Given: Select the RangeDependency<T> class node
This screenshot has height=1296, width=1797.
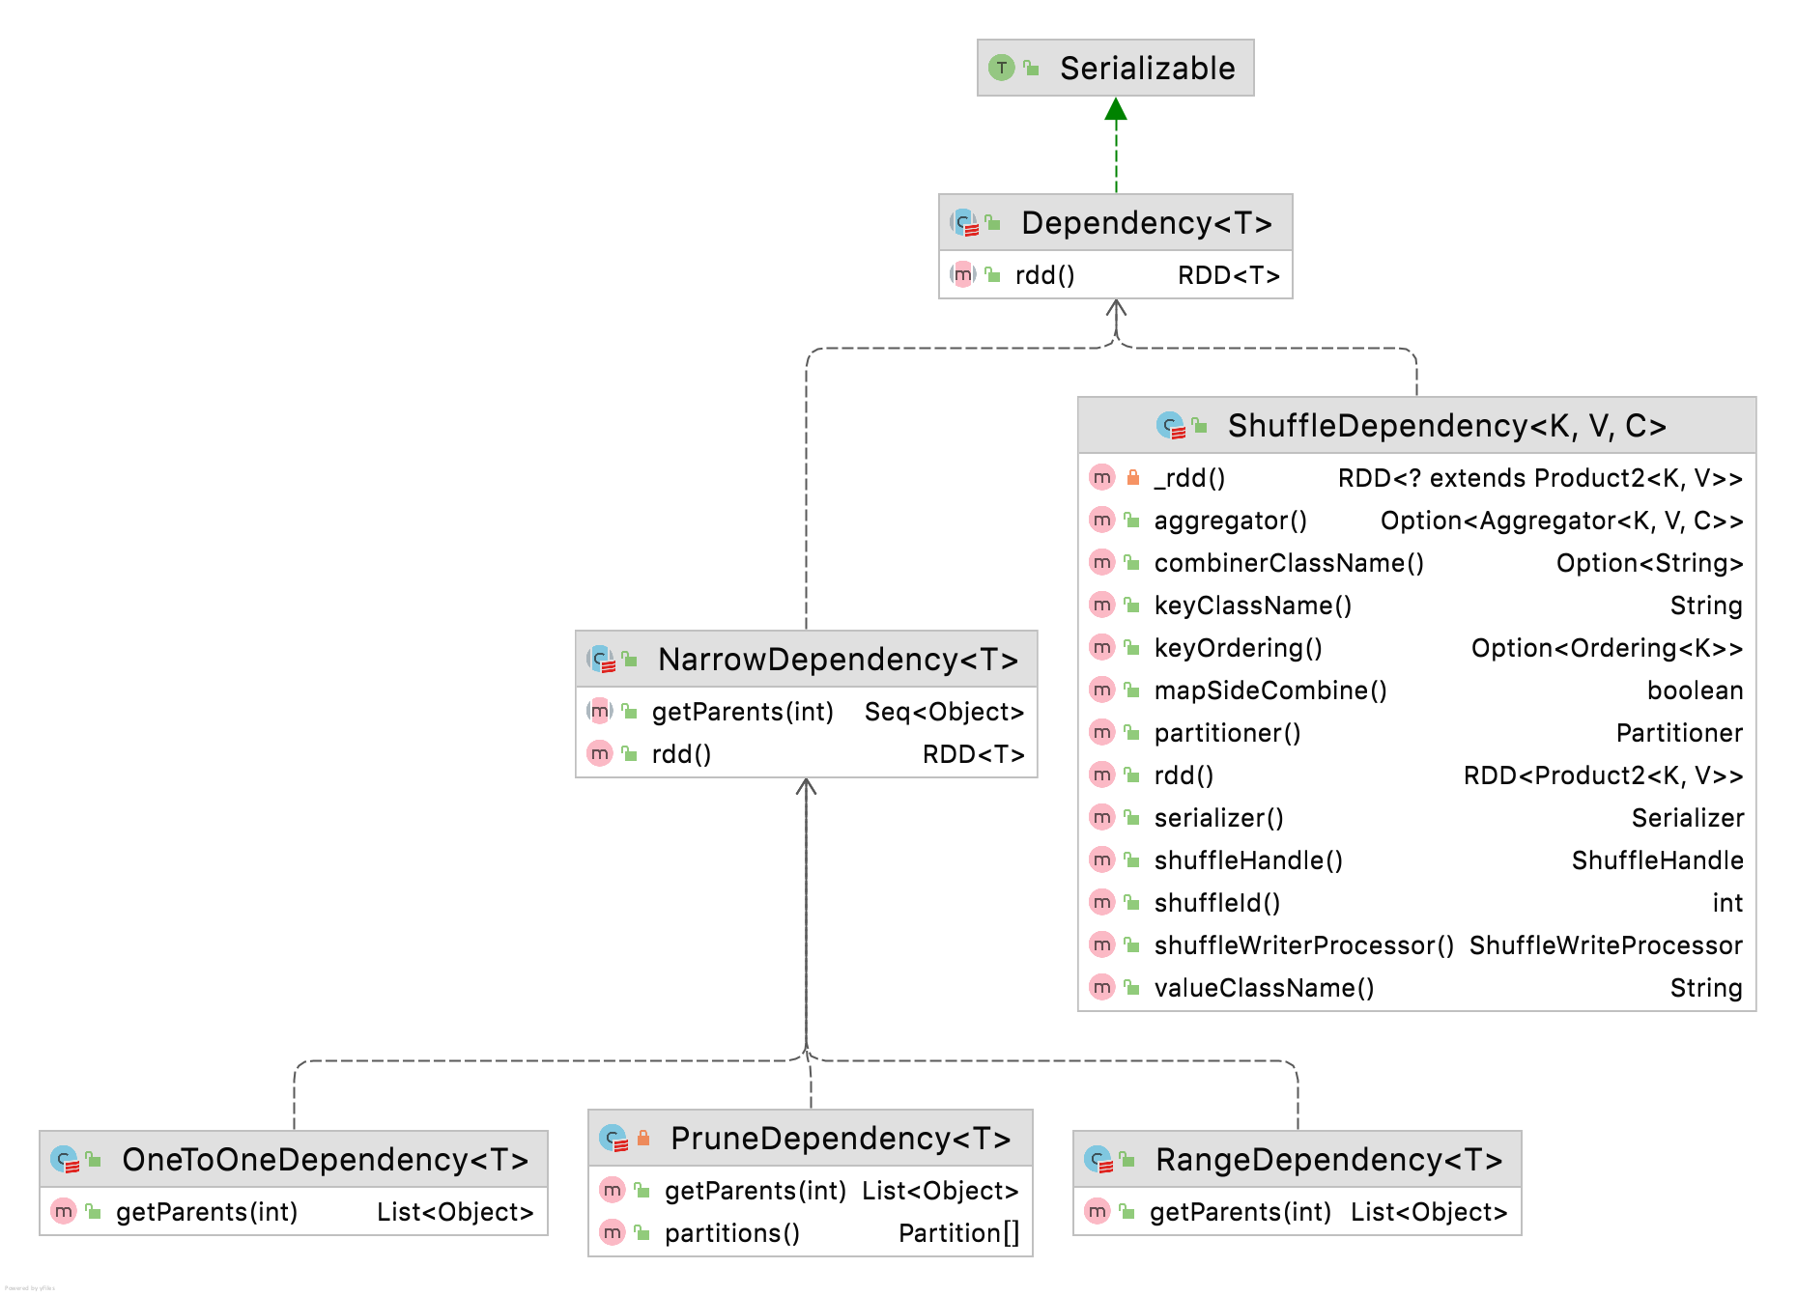Looking at the screenshot, I should point(1295,1183).
